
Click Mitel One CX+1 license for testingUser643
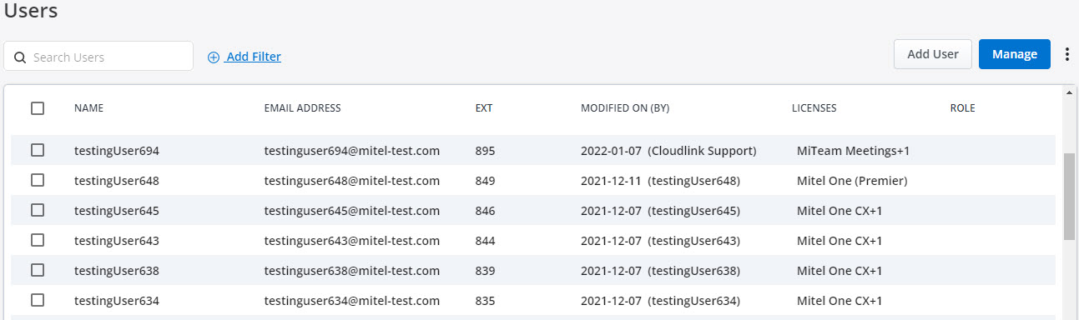click(840, 241)
